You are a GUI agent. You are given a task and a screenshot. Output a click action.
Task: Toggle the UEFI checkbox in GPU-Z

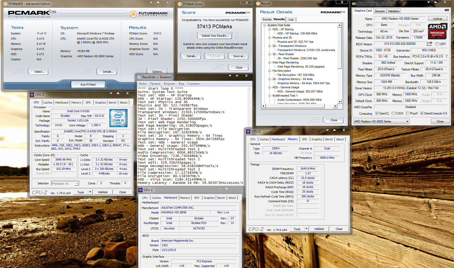point(437,44)
